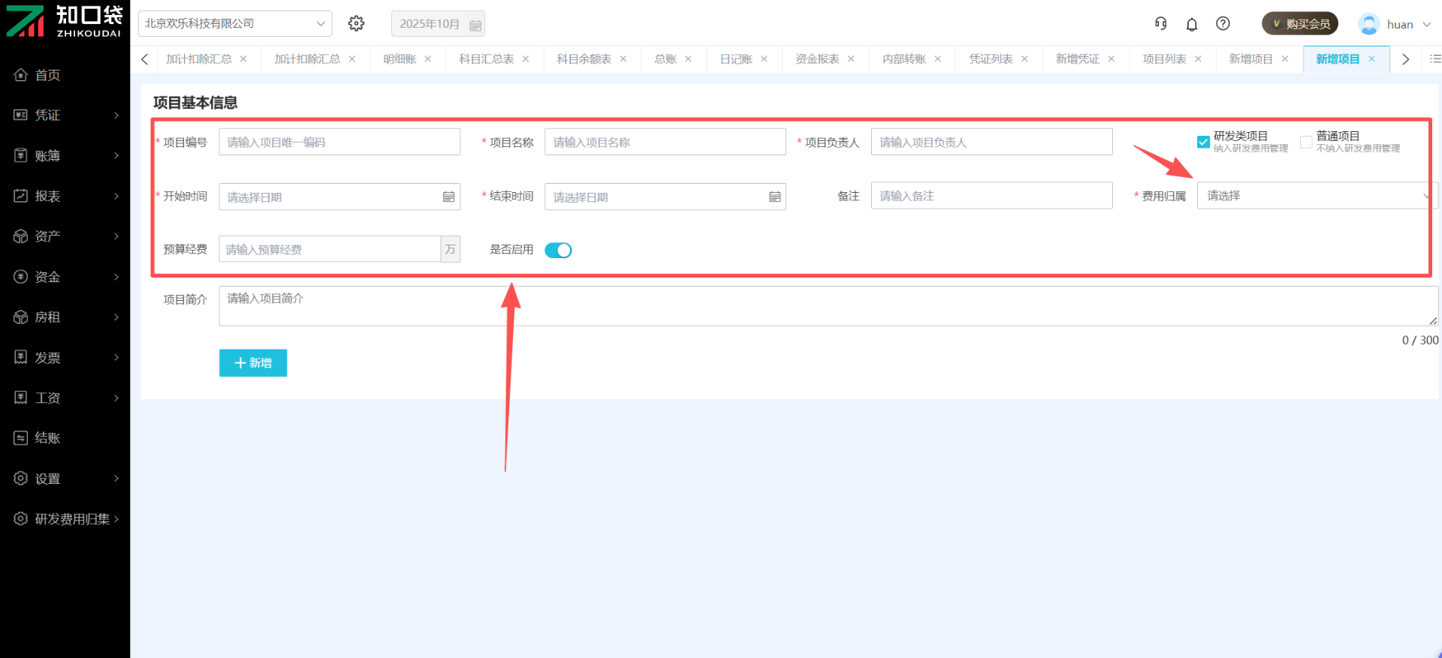The image size is (1442, 658).
Task: Open the 北京欢乐科技有限公司 company dropdown
Action: (235, 24)
